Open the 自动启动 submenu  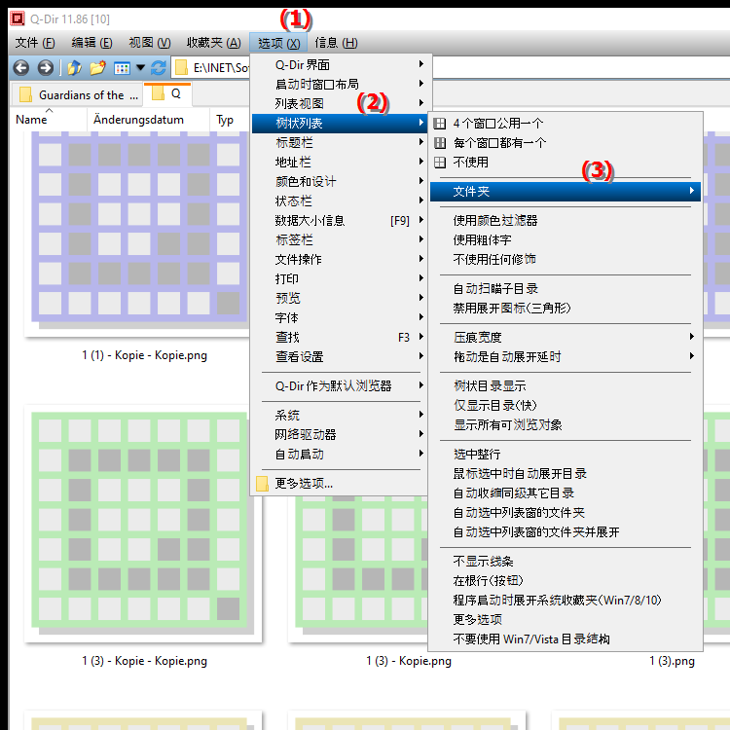pos(340,454)
